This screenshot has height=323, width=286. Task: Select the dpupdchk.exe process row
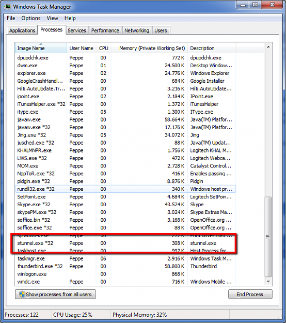point(125,58)
